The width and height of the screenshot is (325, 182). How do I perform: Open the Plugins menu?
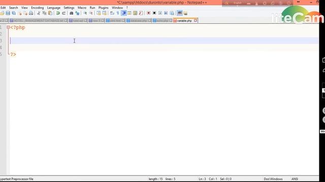click(x=104, y=8)
